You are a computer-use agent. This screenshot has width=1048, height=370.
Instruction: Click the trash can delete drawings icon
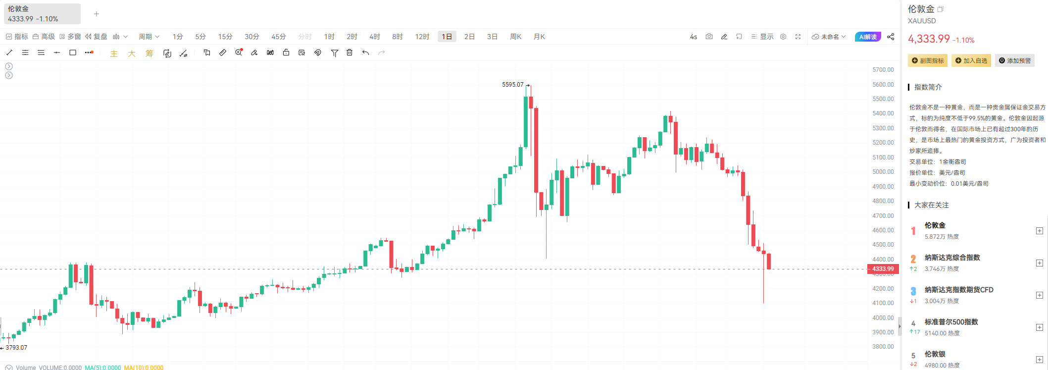pos(349,53)
